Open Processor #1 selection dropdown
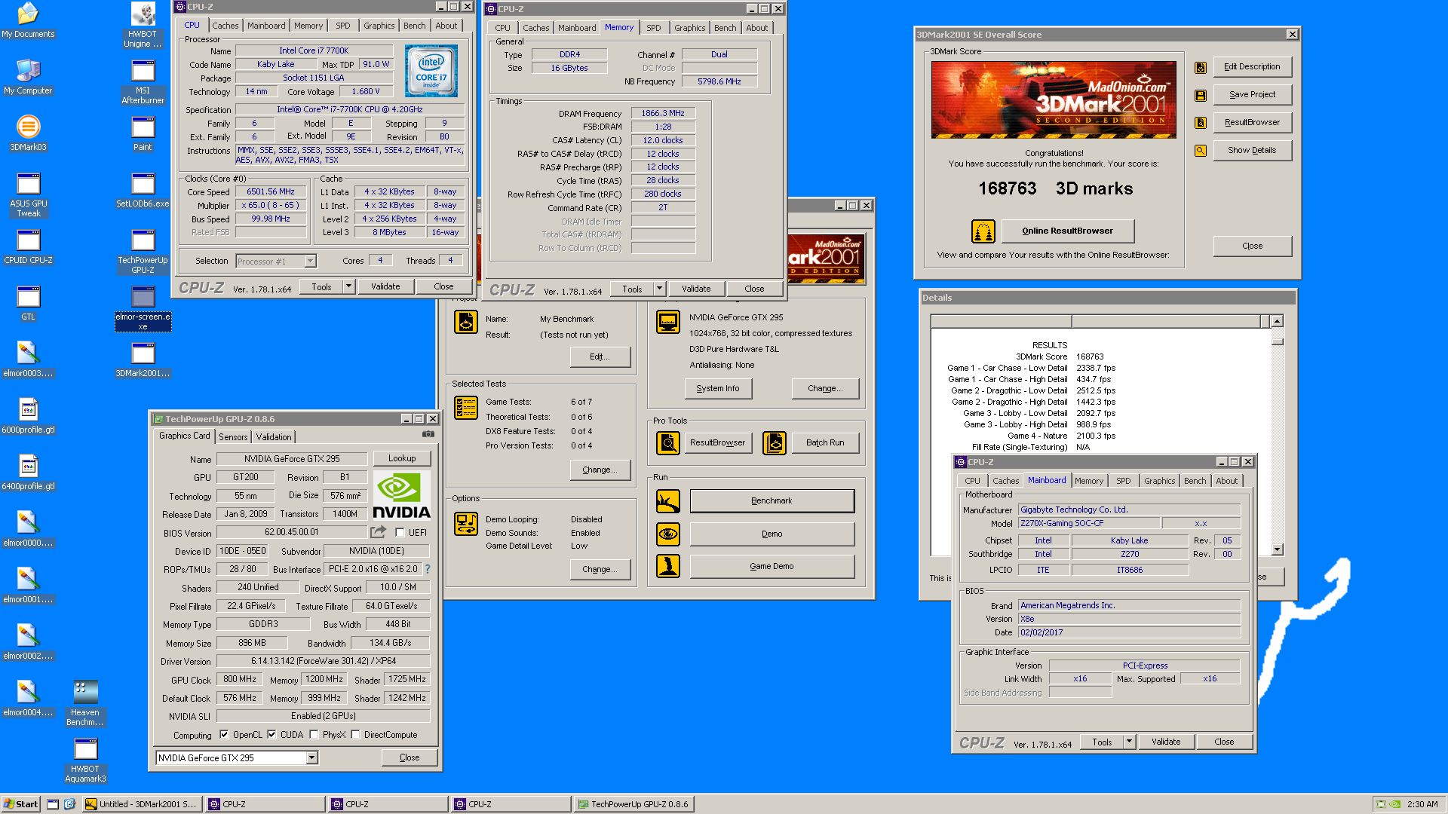 (x=310, y=262)
